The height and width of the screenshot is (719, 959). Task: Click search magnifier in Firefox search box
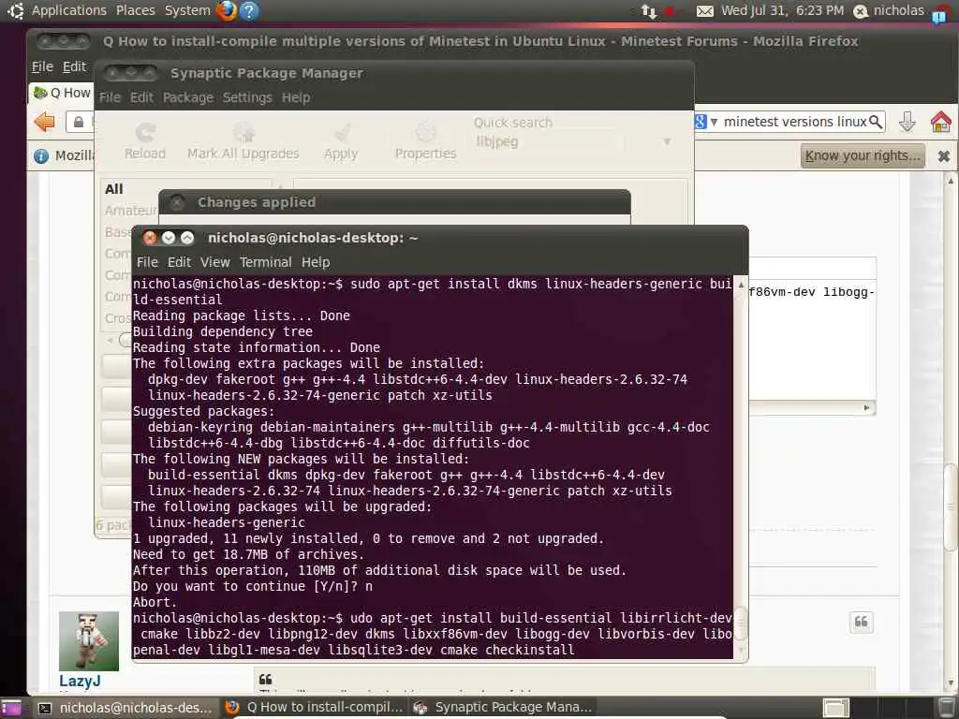(876, 122)
